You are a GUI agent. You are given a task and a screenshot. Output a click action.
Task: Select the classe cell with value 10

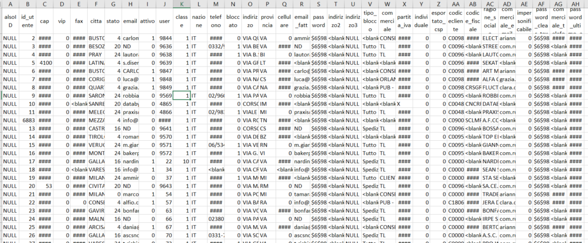(x=182, y=162)
